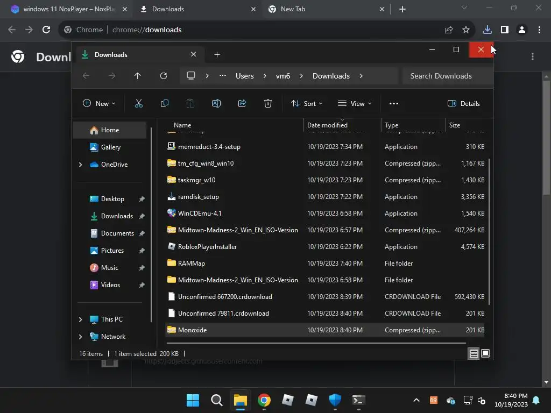
Task: Open the New dropdown in Explorer
Action: (99, 103)
